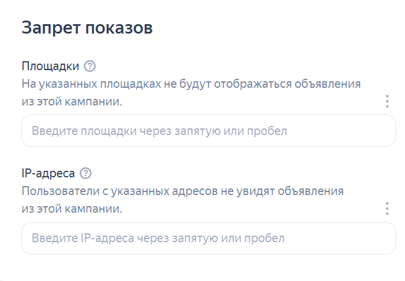This screenshot has height=281, width=405.
Task: Click 'не увидят объявления' text
Action: [x=282, y=191]
